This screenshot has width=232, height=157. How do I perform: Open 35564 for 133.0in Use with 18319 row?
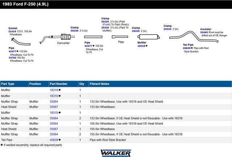(x=54, y=102)
